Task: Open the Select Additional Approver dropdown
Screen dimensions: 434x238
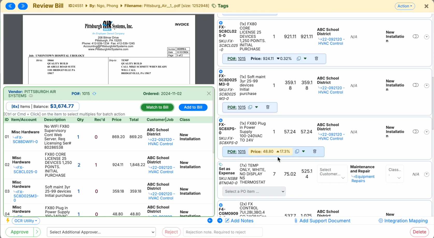Action: (101, 232)
